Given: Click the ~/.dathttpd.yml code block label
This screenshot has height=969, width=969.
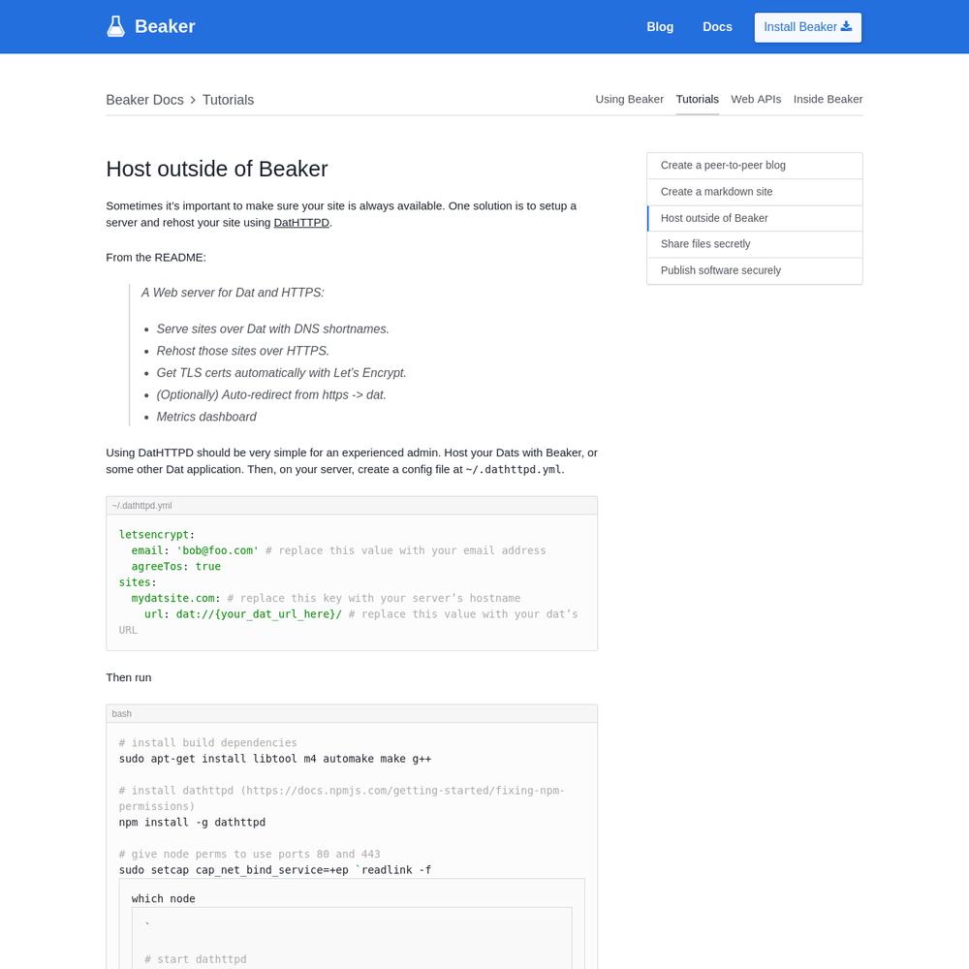Looking at the screenshot, I should pos(141,506).
